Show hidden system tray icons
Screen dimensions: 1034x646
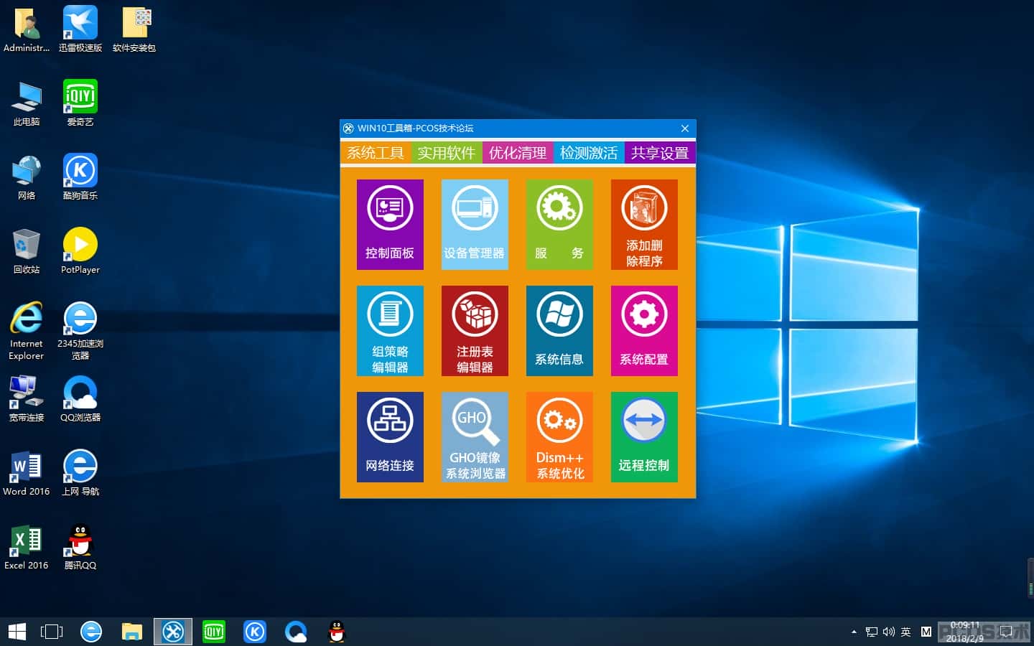[854, 632]
